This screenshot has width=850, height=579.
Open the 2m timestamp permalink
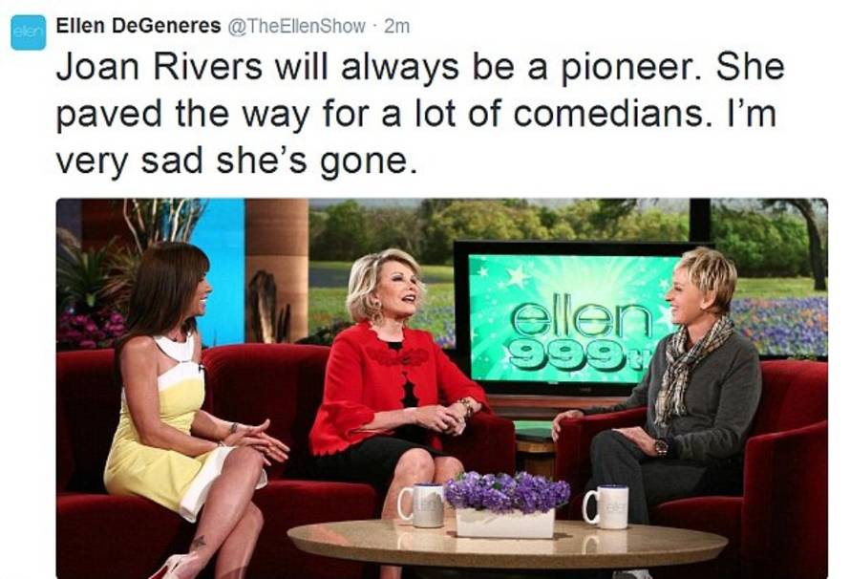click(396, 26)
